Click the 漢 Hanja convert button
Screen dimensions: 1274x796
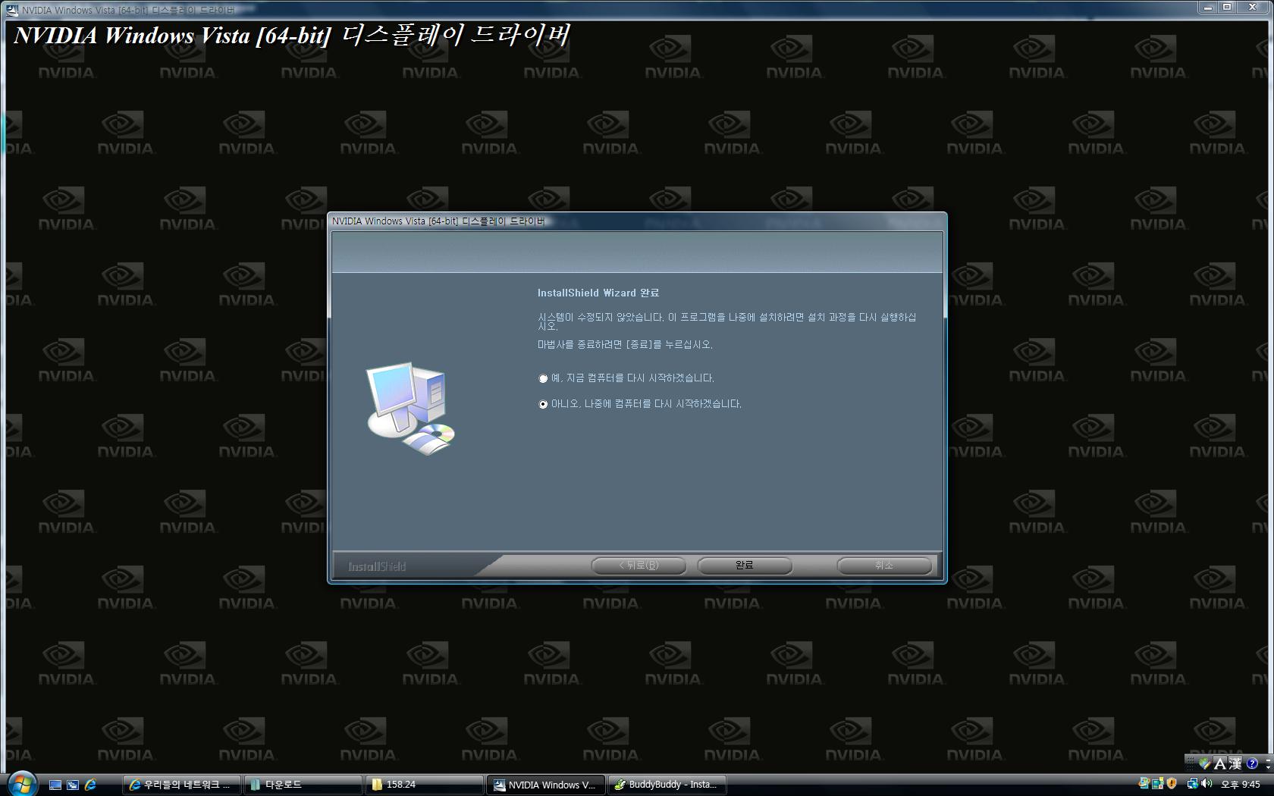[1235, 763]
